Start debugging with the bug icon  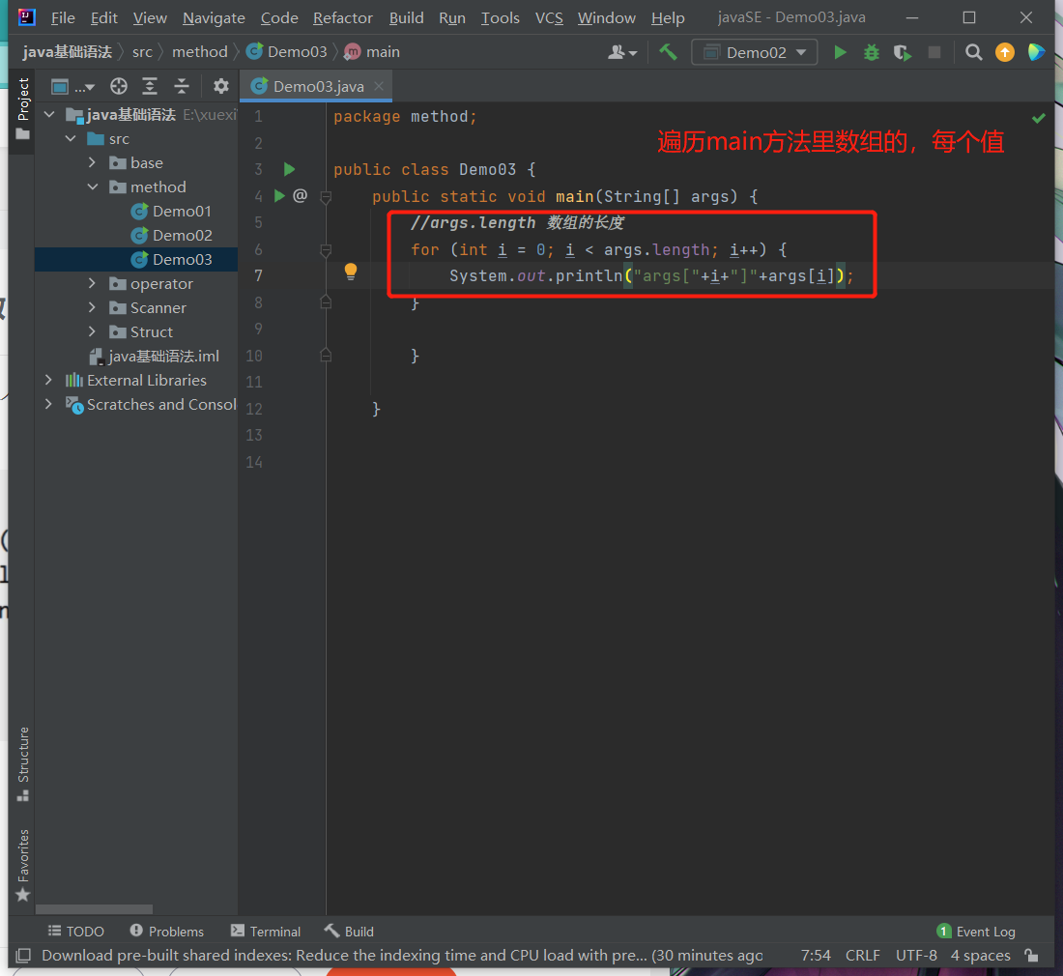tap(871, 52)
